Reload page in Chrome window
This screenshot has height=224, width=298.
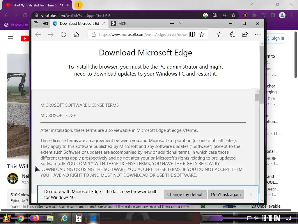click(x=25, y=15)
